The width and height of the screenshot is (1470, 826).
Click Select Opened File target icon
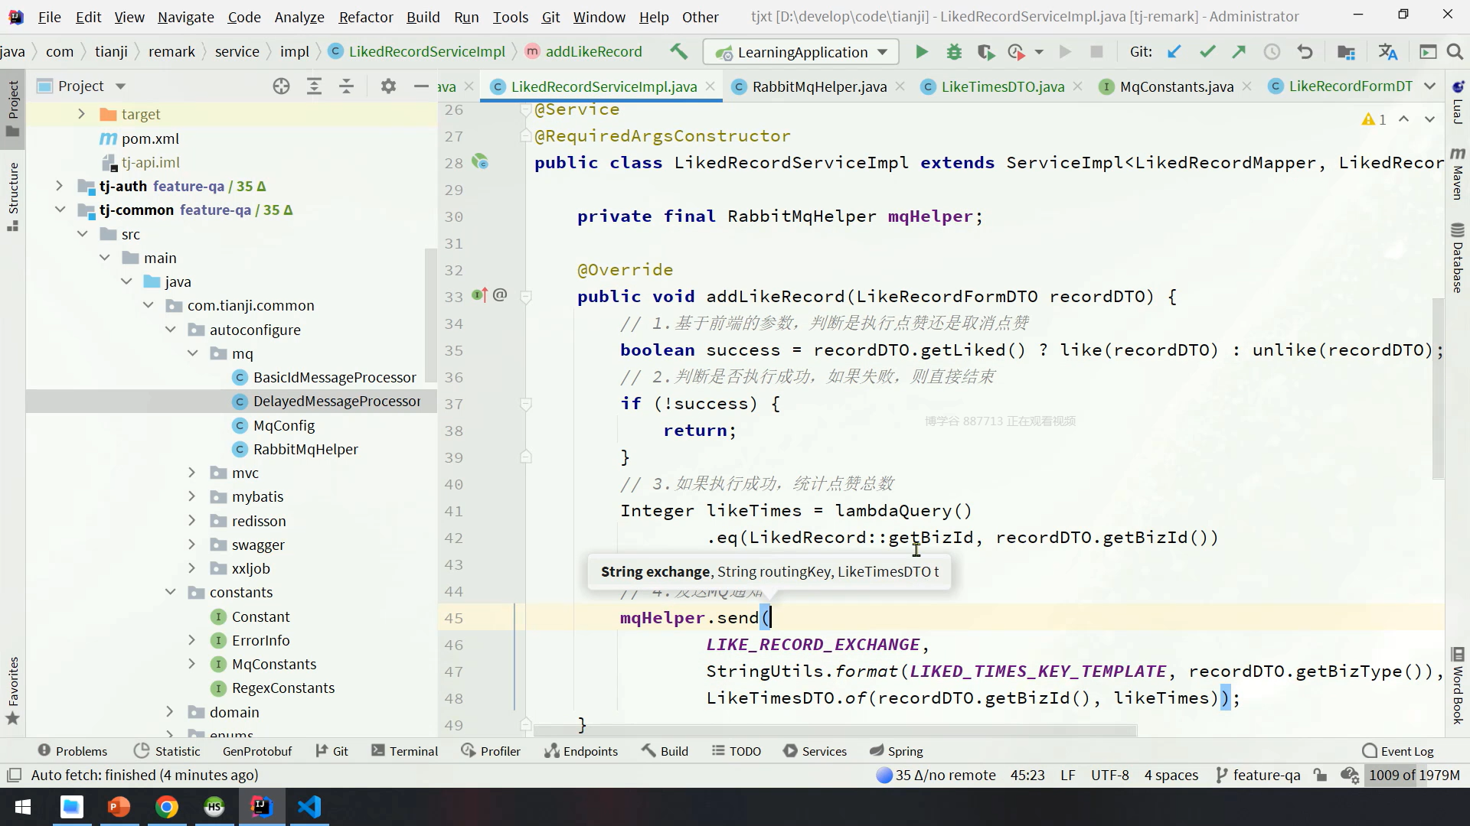click(x=281, y=86)
